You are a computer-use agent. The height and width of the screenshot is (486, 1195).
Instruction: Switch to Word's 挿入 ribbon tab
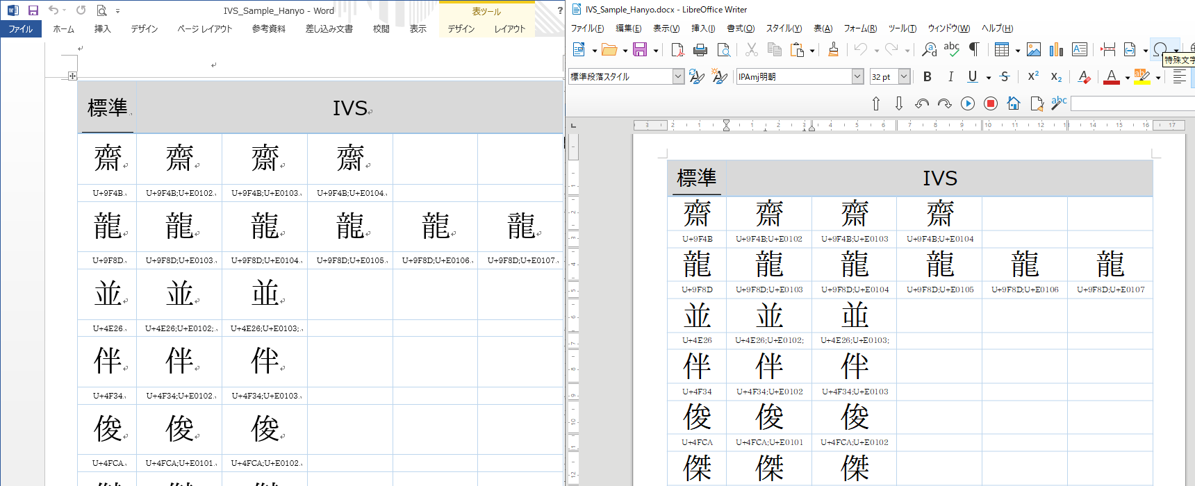pos(102,28)
